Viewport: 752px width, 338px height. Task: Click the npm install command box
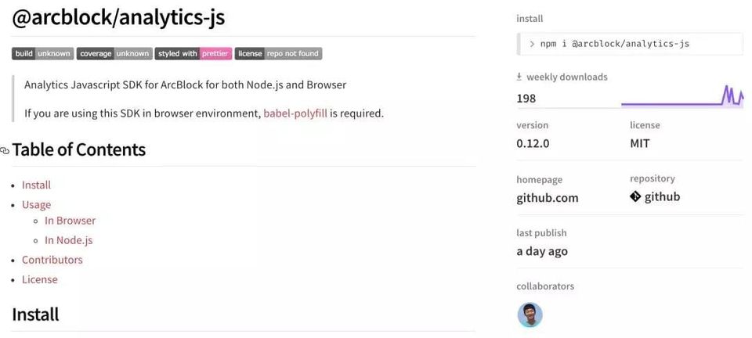(x=630, y=44)
